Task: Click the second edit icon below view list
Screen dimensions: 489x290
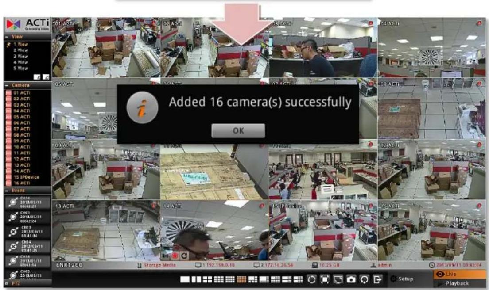Action: click(x=46, y=76)
